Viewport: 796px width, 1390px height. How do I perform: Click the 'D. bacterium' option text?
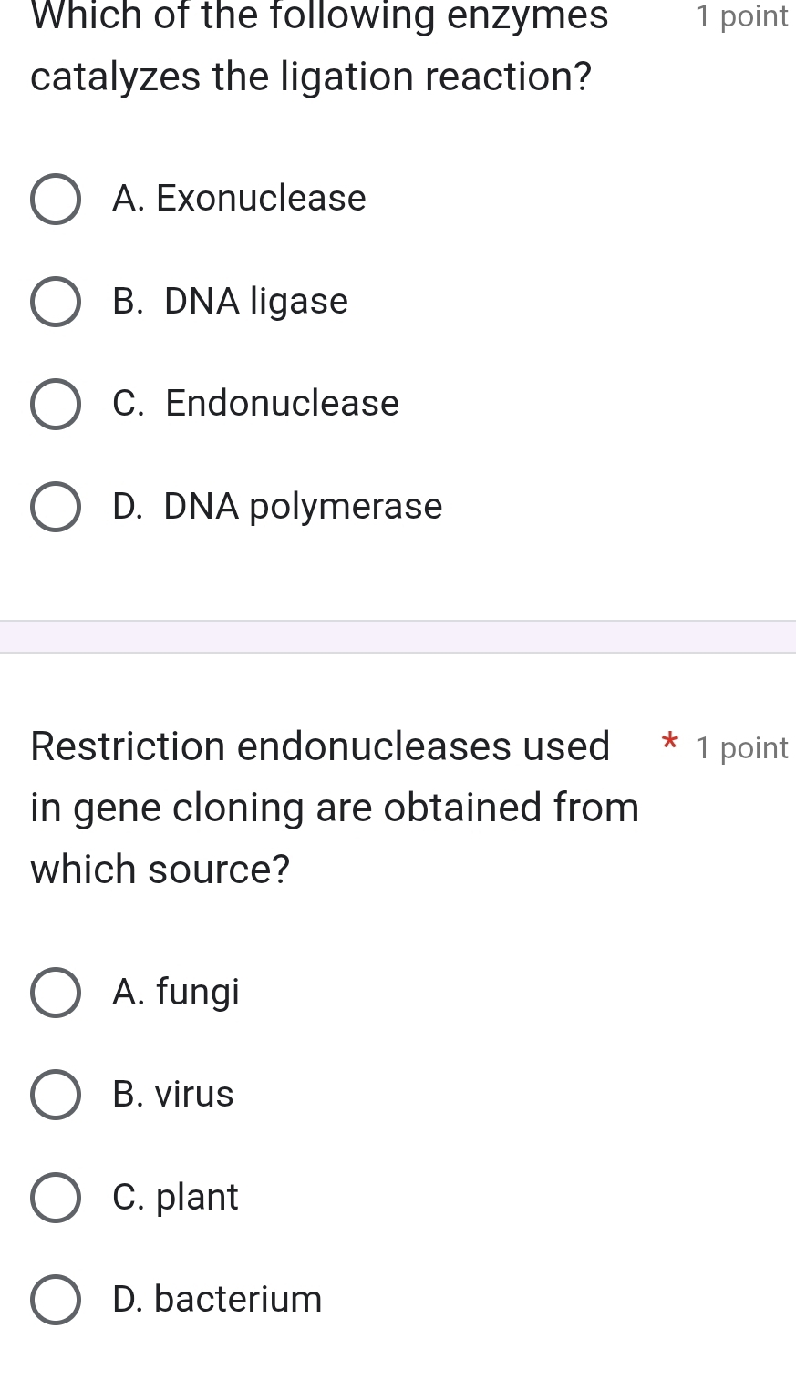[x=217, y=1300]
